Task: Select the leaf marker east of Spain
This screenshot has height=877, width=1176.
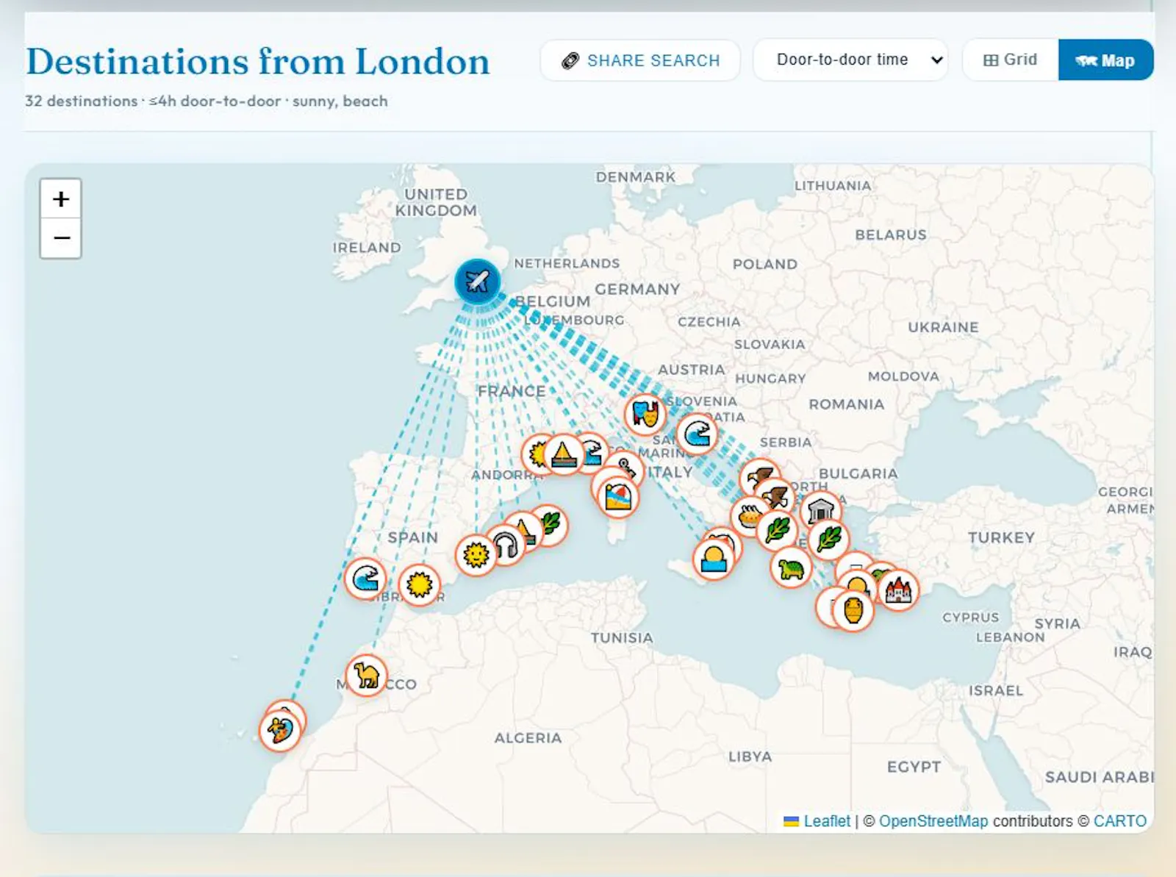Action: point(551,523)
